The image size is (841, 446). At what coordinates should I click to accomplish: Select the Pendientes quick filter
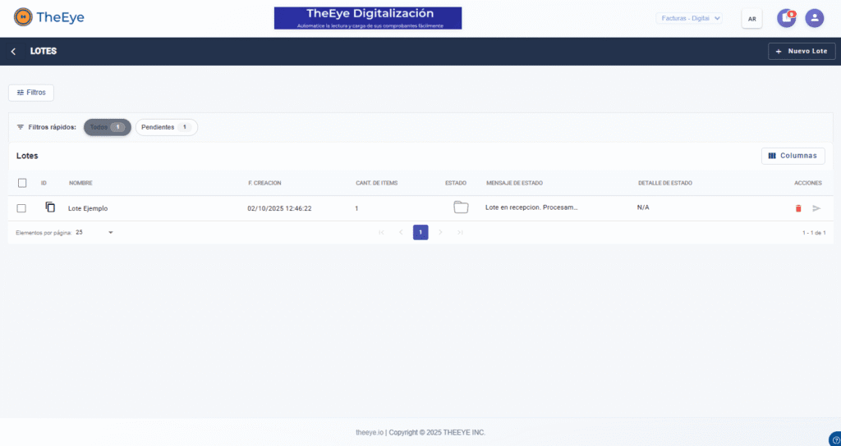166,127
